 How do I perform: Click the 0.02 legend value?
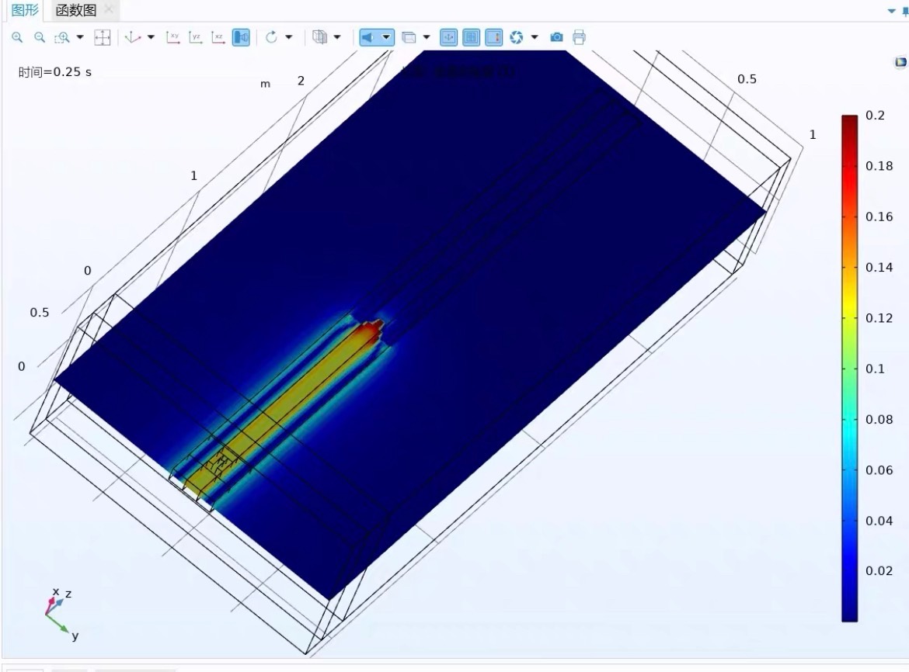click(879, 570)
